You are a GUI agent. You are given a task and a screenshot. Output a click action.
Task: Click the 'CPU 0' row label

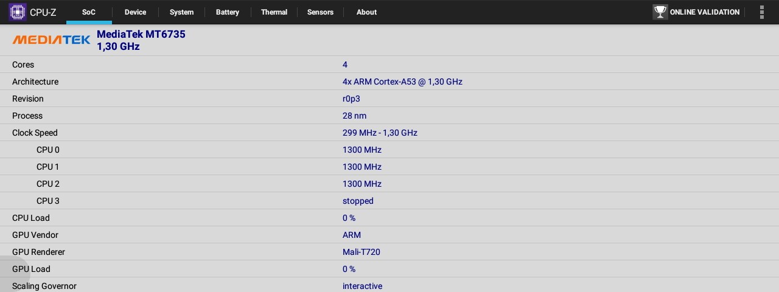coord(48,150)
